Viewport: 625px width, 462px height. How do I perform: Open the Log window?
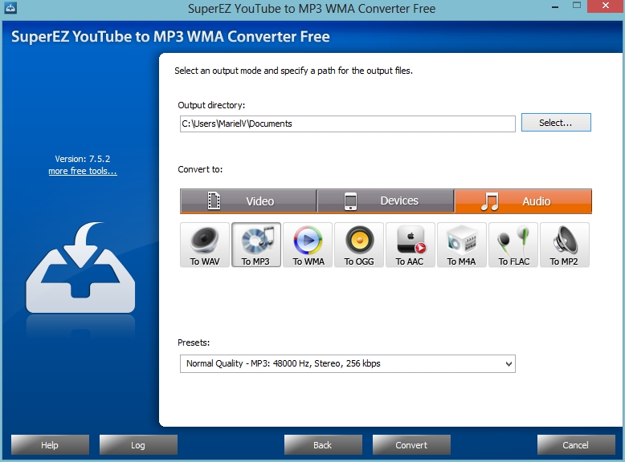coord(138,445)
